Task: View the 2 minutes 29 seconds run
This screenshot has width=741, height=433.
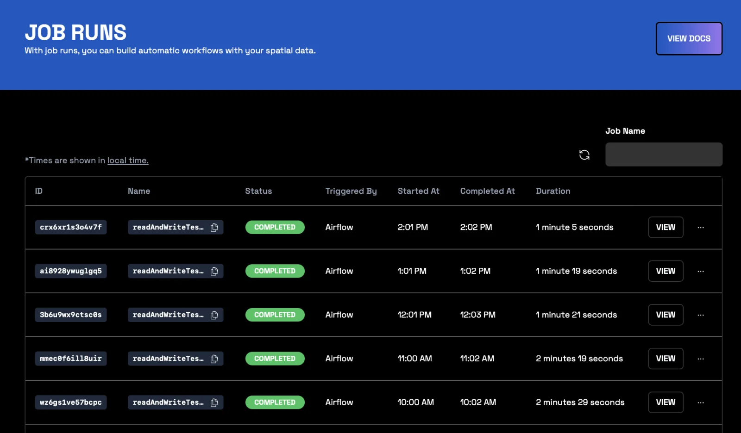Action: pos(666,402)
